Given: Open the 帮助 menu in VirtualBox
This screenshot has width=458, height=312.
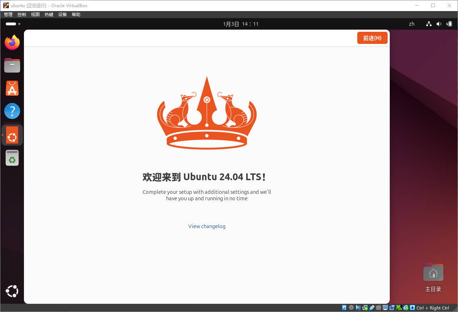Looking at the screenshot, I should pos(76,15).
